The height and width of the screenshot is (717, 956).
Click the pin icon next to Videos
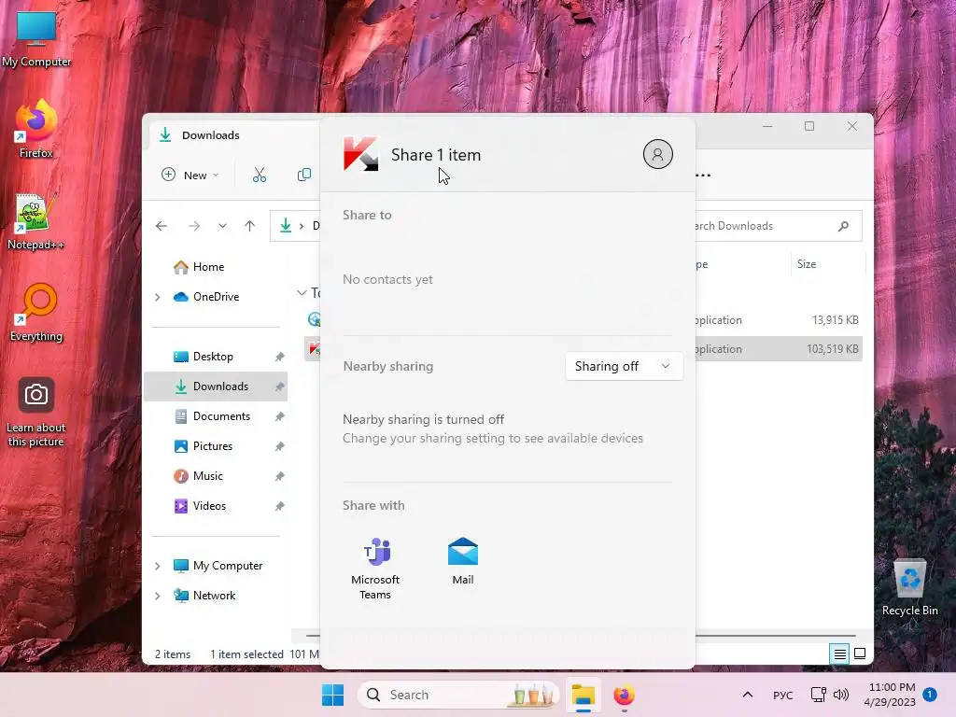pos(279,506)
